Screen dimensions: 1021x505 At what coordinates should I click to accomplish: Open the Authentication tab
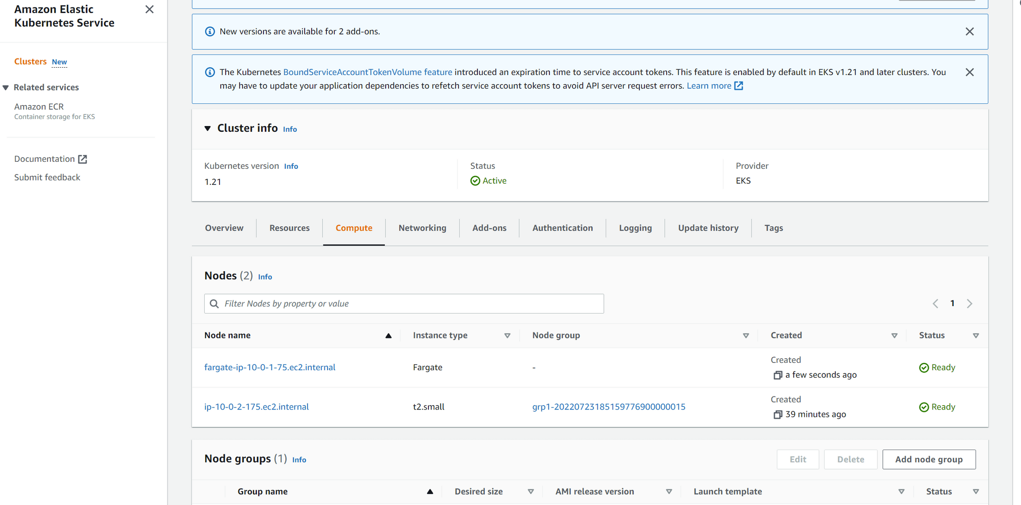click(x=562, y=228)
